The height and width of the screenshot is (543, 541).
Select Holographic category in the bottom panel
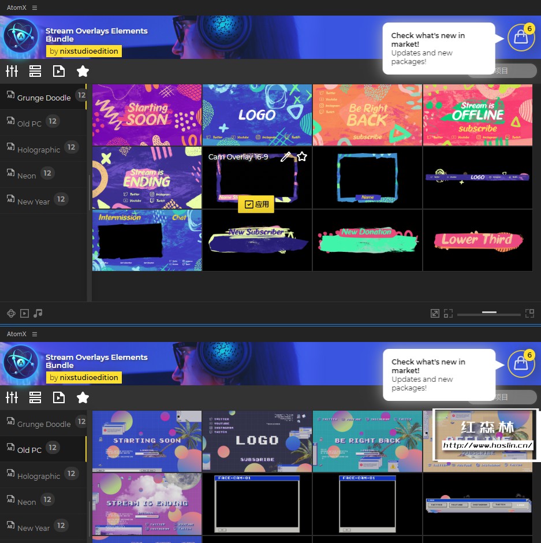pyautogui.click(x=43, y=475)
